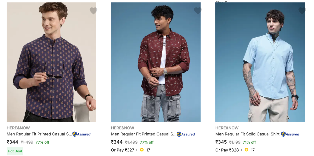Open light blue solid shirt product image
This screenshot has height=156, width=314.
[260, 62]
